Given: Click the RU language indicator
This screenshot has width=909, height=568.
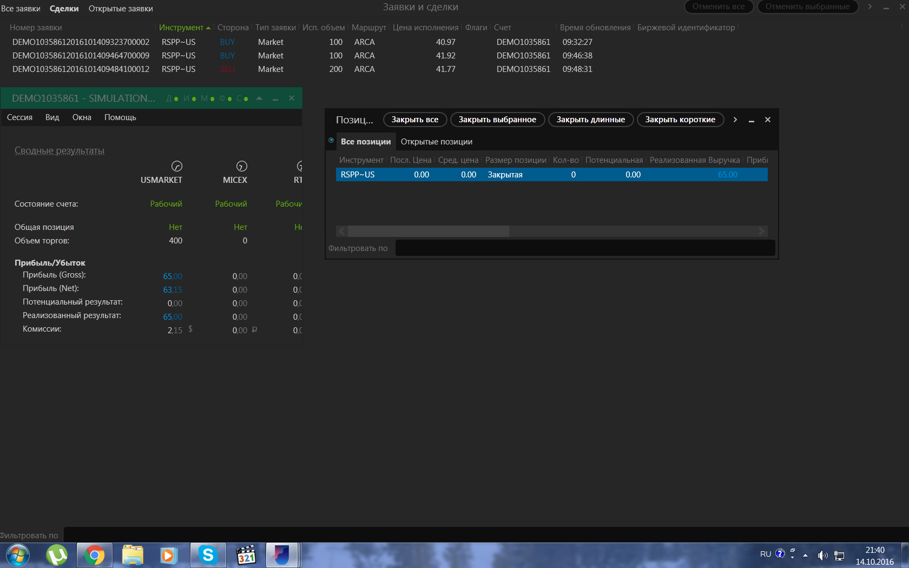Looking at the screenshot, I should (x=766, y=554).
